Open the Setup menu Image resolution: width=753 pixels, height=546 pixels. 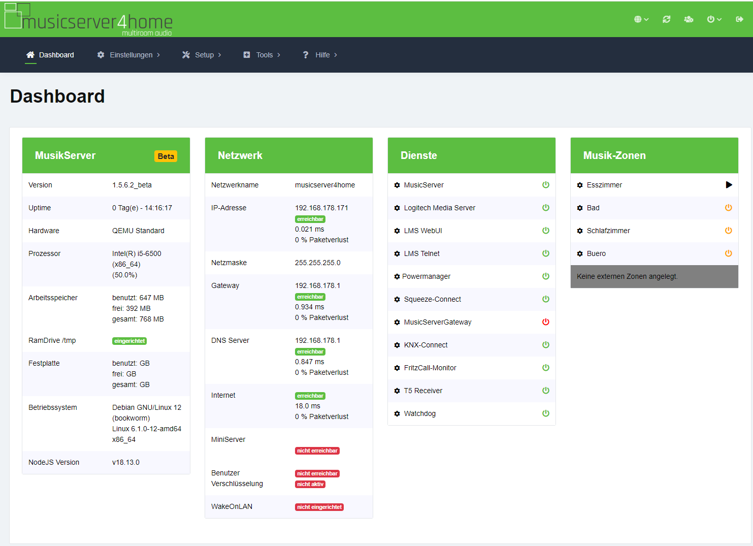202,55
